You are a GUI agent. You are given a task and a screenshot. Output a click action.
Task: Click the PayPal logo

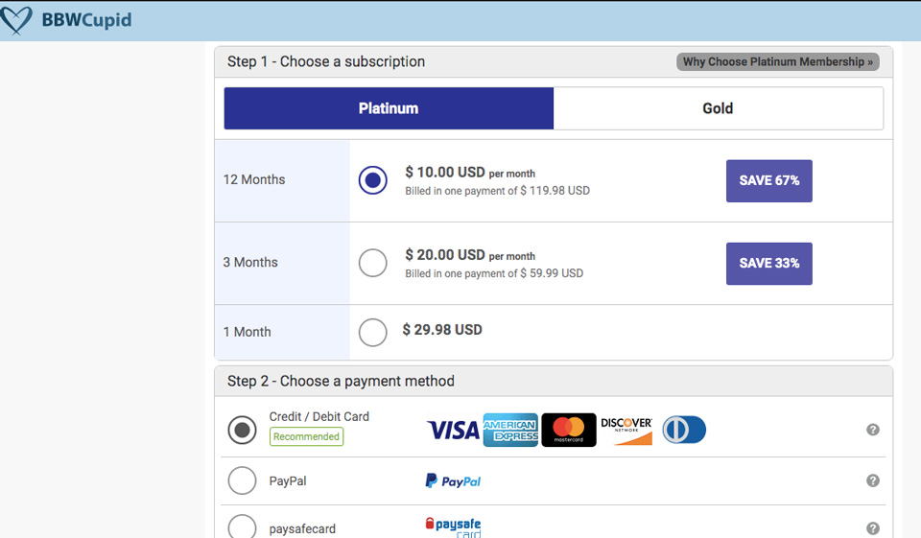click(x=453, y=480)
